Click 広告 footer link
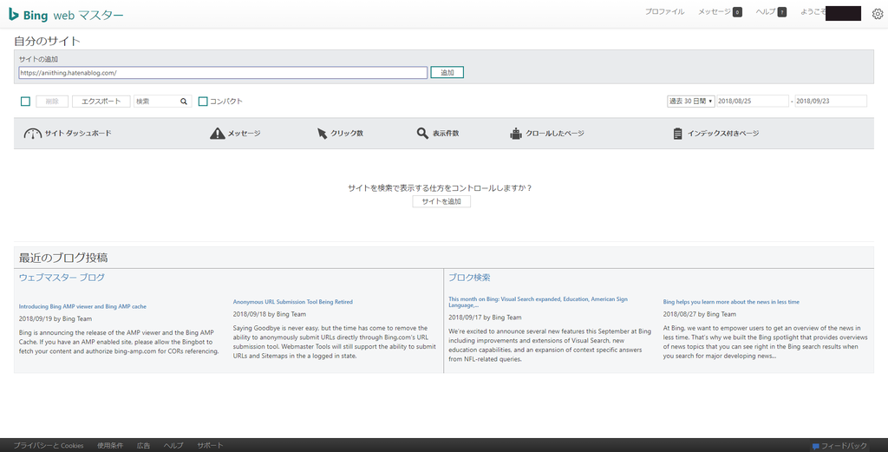 [x=143, y=446]
